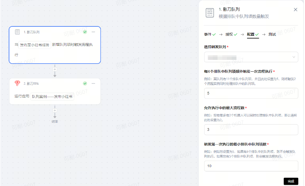Click the chevron arrow of trigger queue dropdown

pyautogui.click(x=294, y=57)
